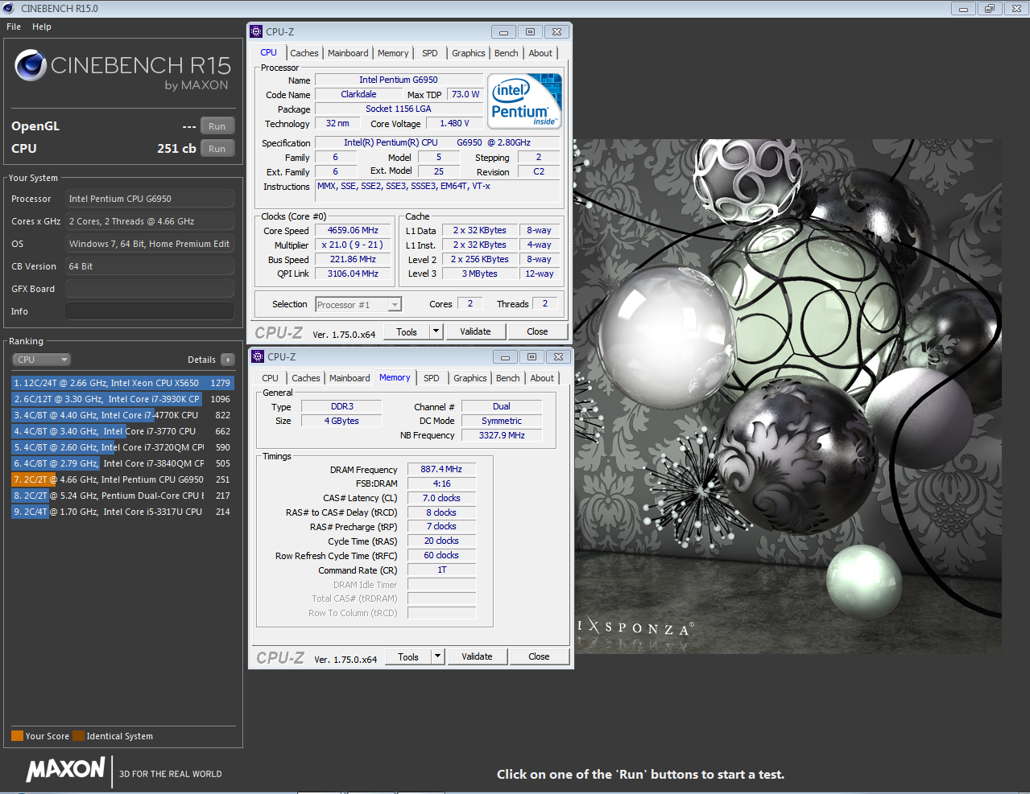Switch to About tab in top CPU-Z
Viewport: 1030px width, 794px height.
click(540, 53)
